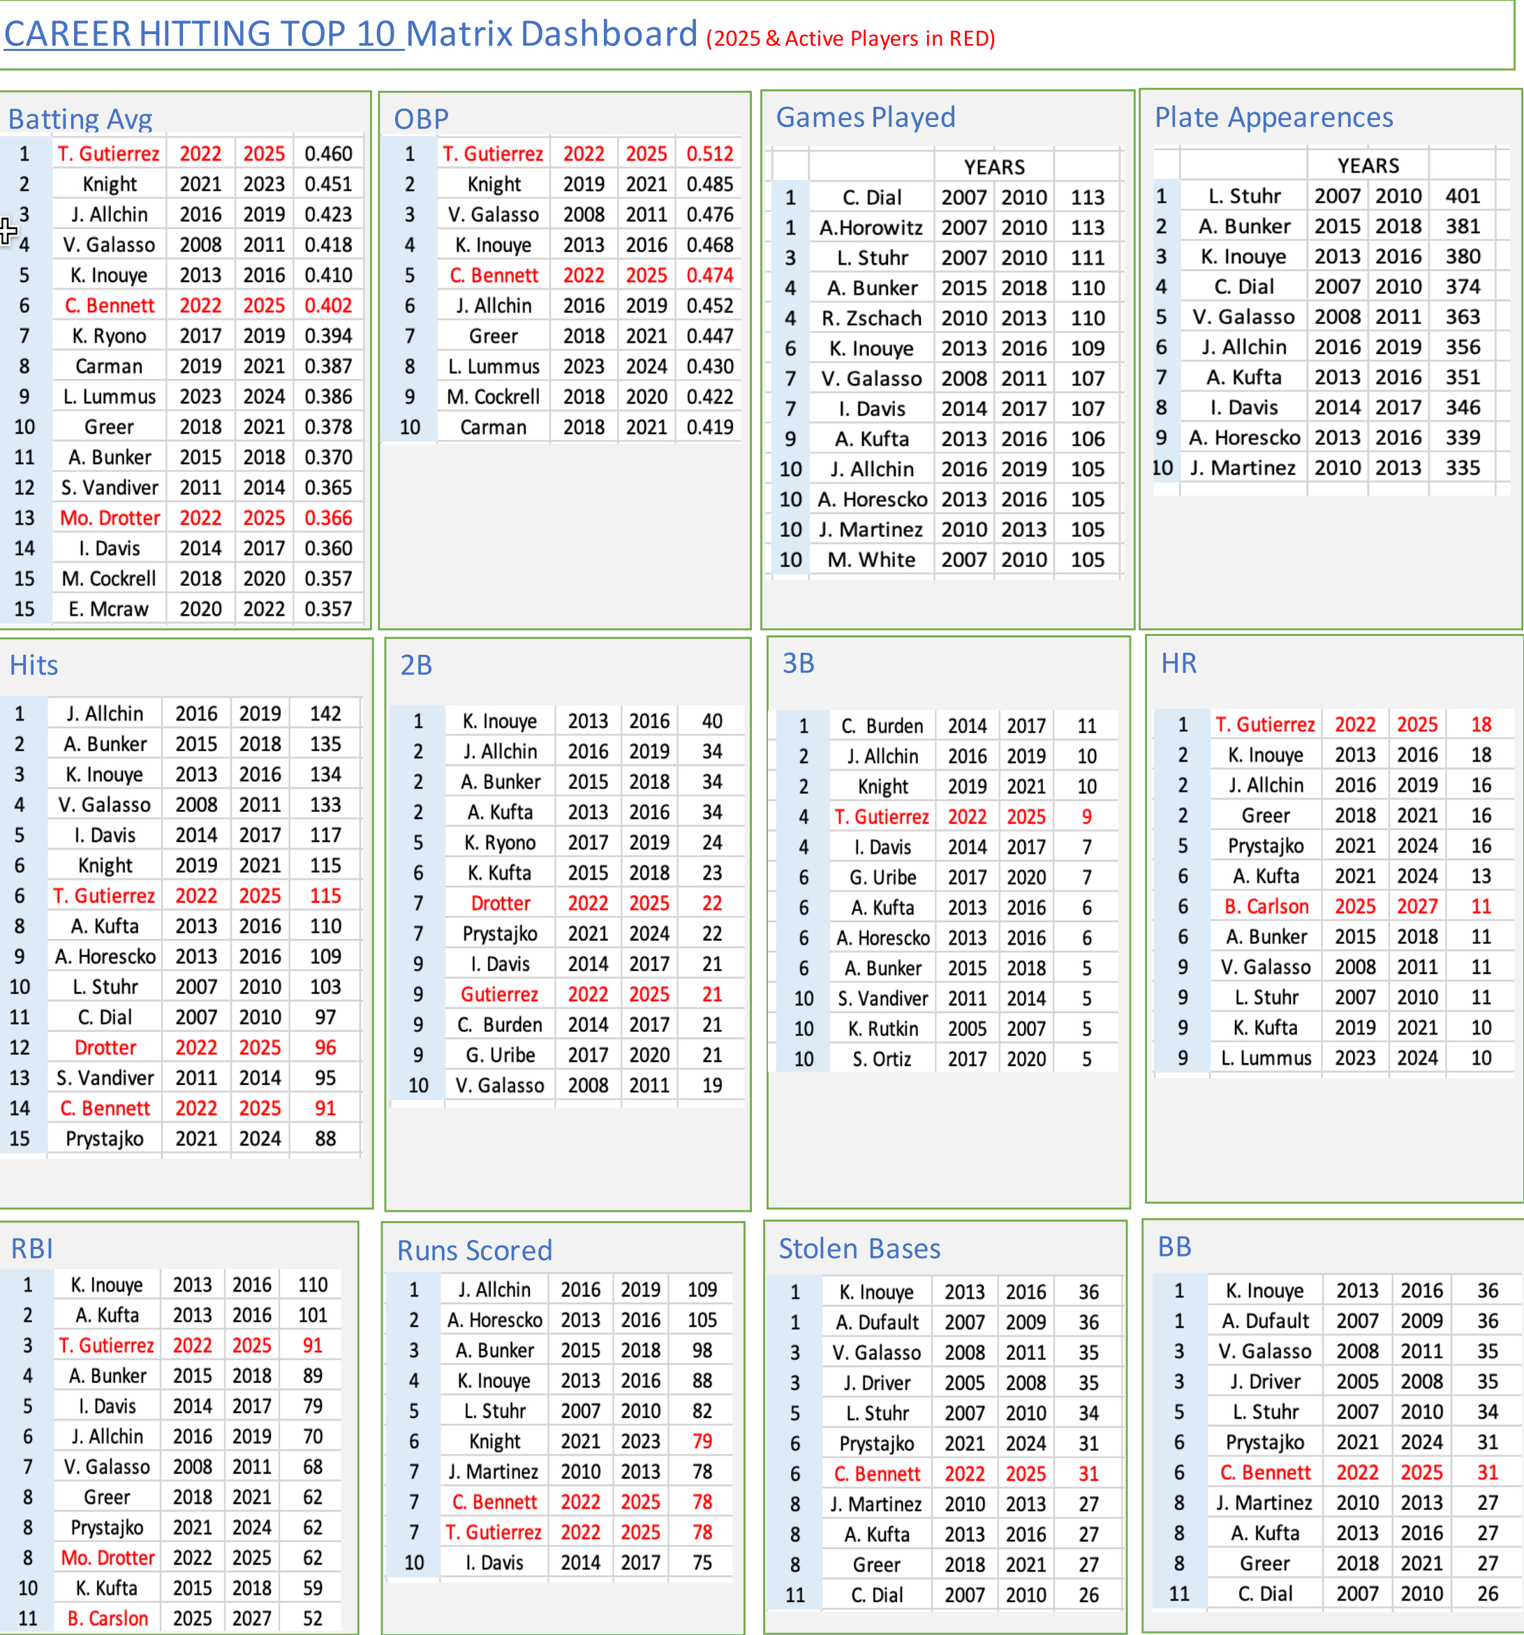Click T. Gutierrez in Batting Avg table
The width and height of the screenshot is (1524, 1635).
[109, 154]
